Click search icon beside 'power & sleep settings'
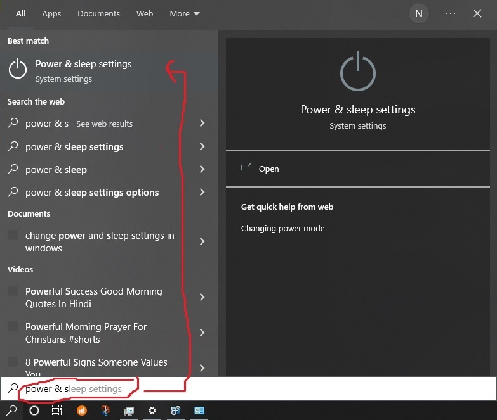The height and width of the screenshot is (420, 497). [x=13, y=146]
